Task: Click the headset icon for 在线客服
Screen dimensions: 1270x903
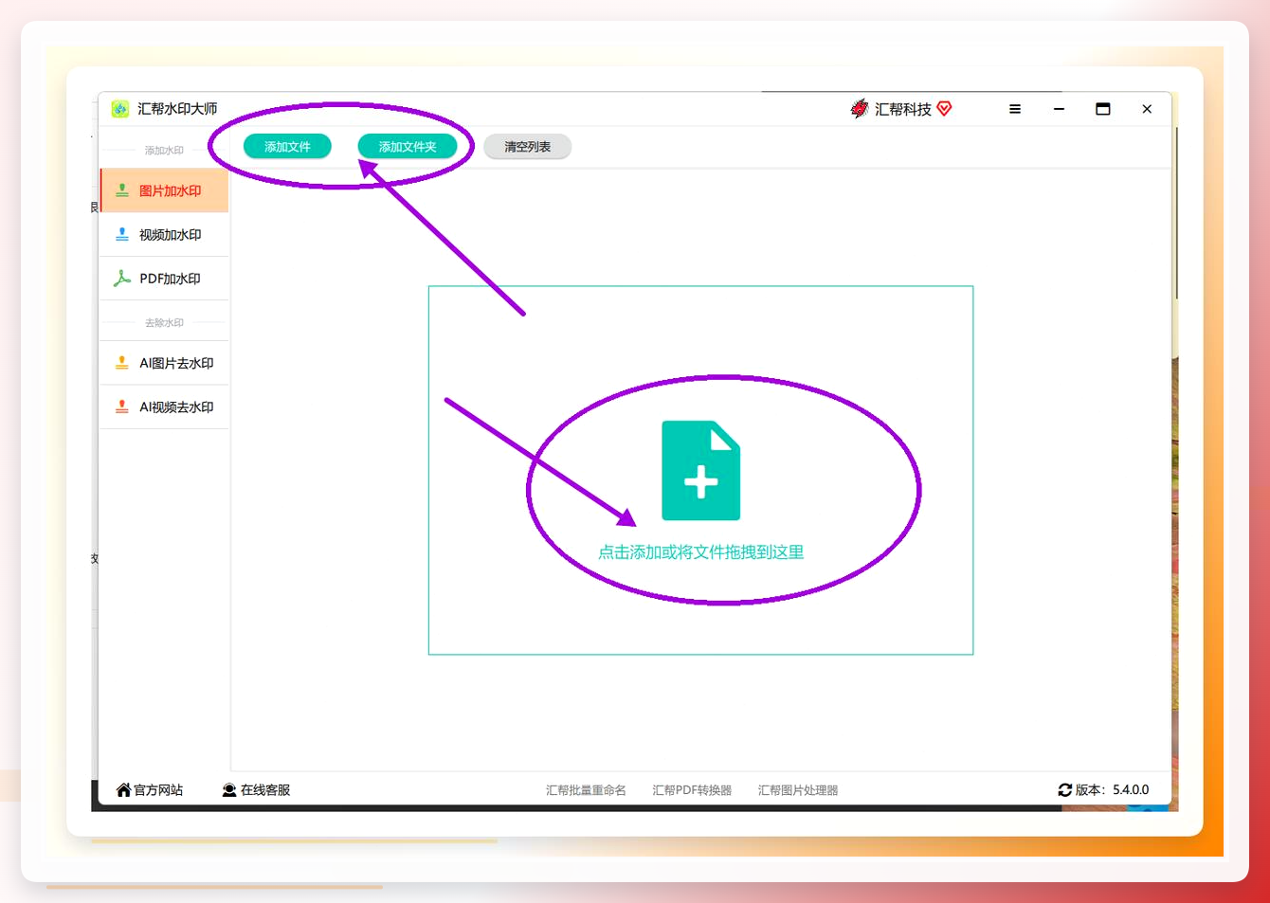Action: (x=229, y=790)
